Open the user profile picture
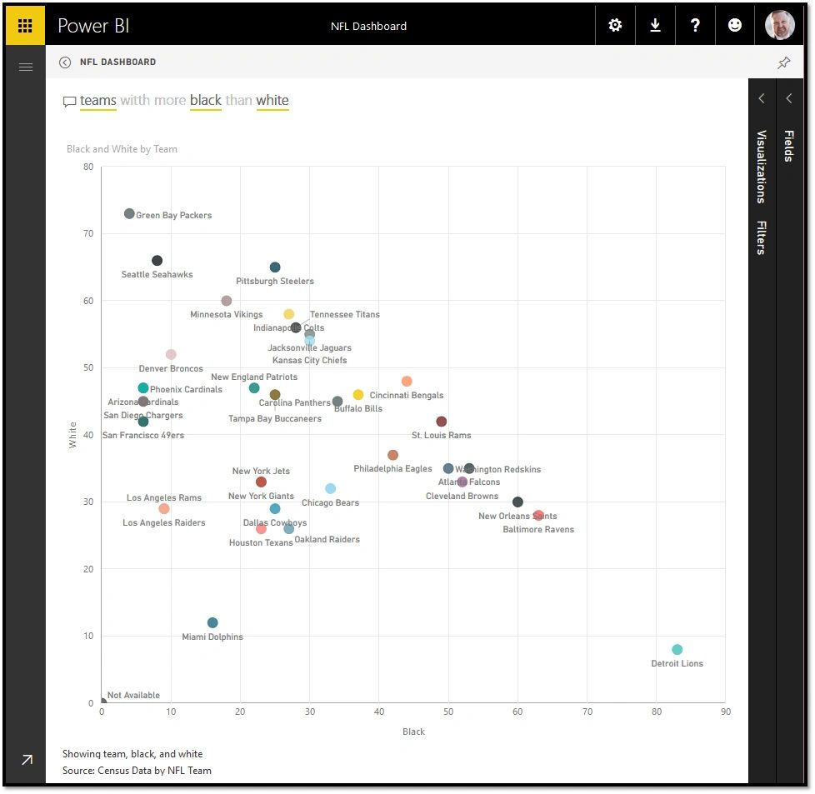The width and height of the screenshot is (815, 794). tap(779, 25)
